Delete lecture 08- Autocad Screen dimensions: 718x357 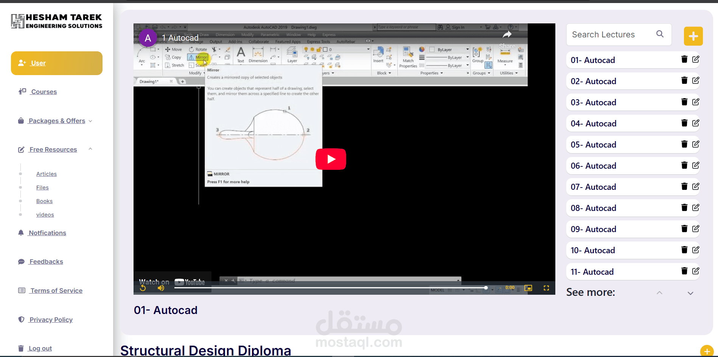pos(684,208)
